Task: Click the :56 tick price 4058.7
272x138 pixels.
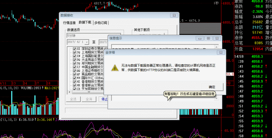Action: pyautogui.click(x=257, y=126)
